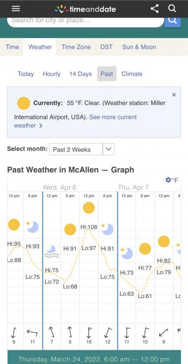Open the hamburger navigation menu
Screen dimensions: 188x364
16,9
